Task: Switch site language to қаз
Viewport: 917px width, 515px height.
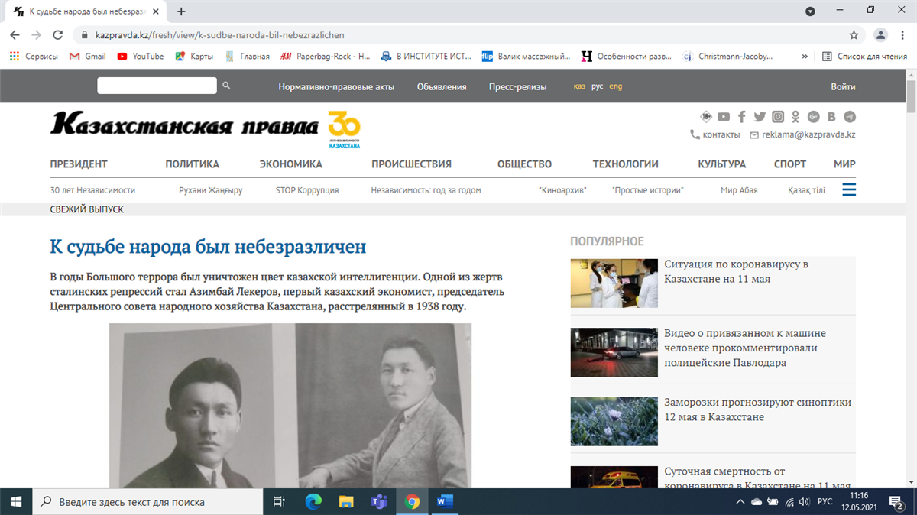Action: (x=579, y=86)
